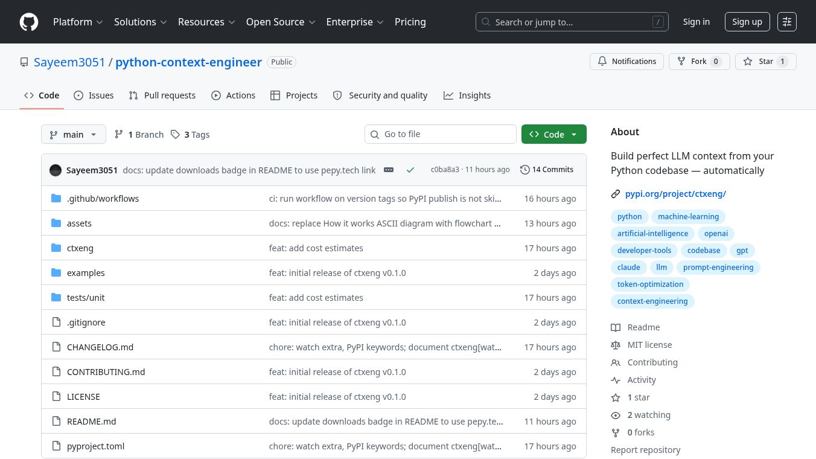The width and height of the screenshot is (816, 459).
Task: Expand the Solutions menu
Action: click(140, 22)
